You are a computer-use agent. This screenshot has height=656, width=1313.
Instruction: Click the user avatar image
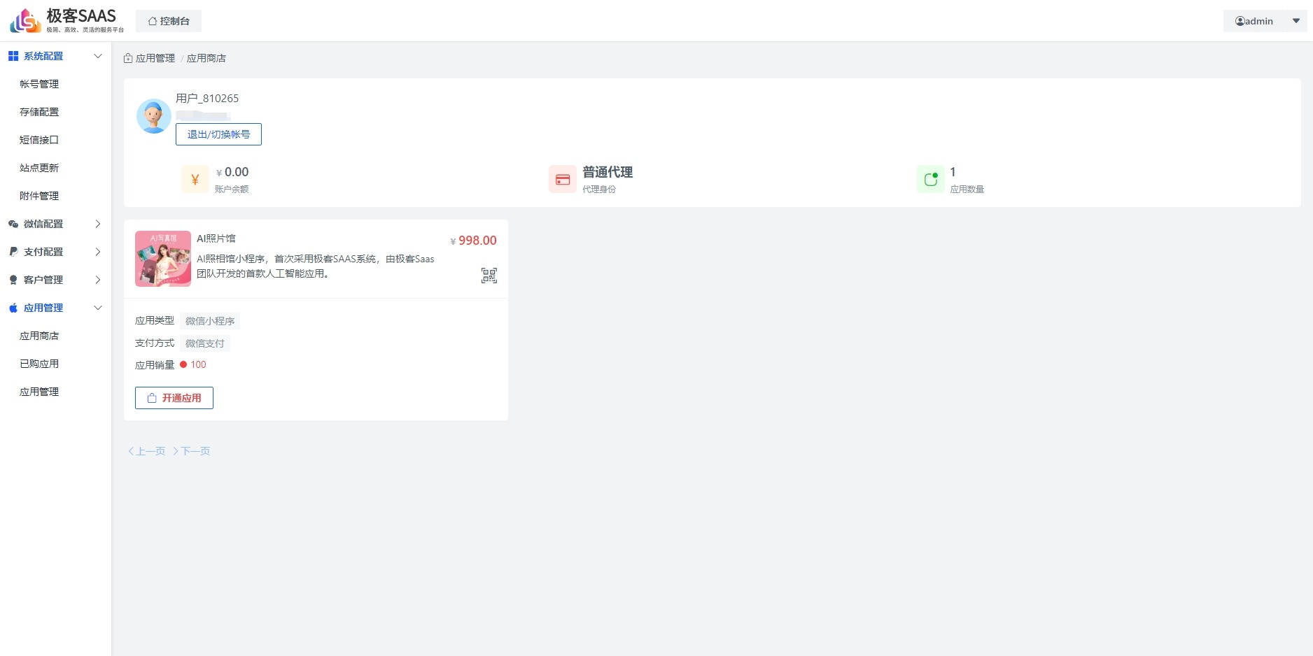coord(154,116)
